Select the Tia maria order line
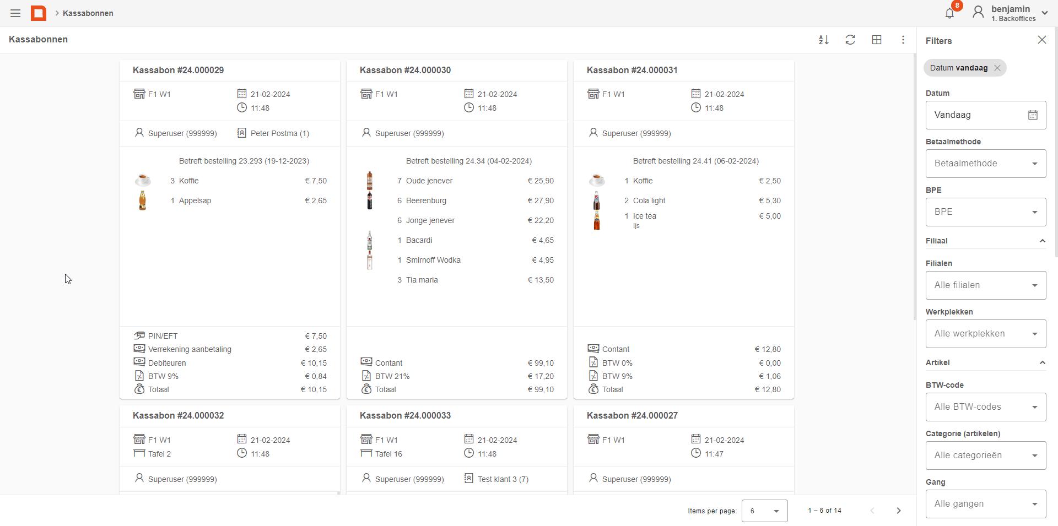Image resolution: width=1058 pixels, height=526 pixels. pyautogui.click(x=457, y=280)
